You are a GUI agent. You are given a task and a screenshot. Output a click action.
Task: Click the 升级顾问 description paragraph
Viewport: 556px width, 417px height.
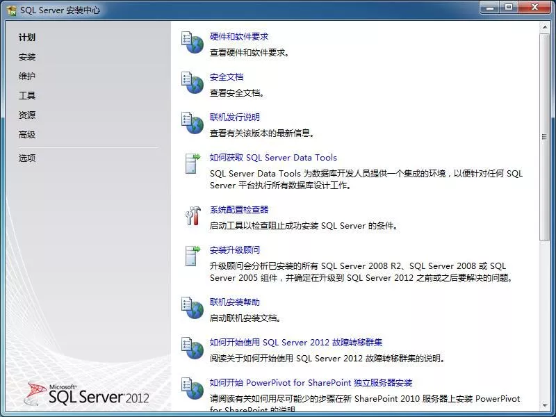(361, 272)
